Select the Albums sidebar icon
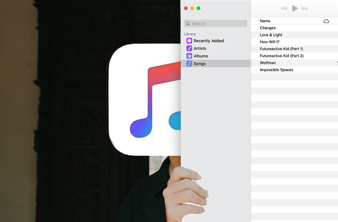Viewport: 338px width, 222px height. coord(189,56)
